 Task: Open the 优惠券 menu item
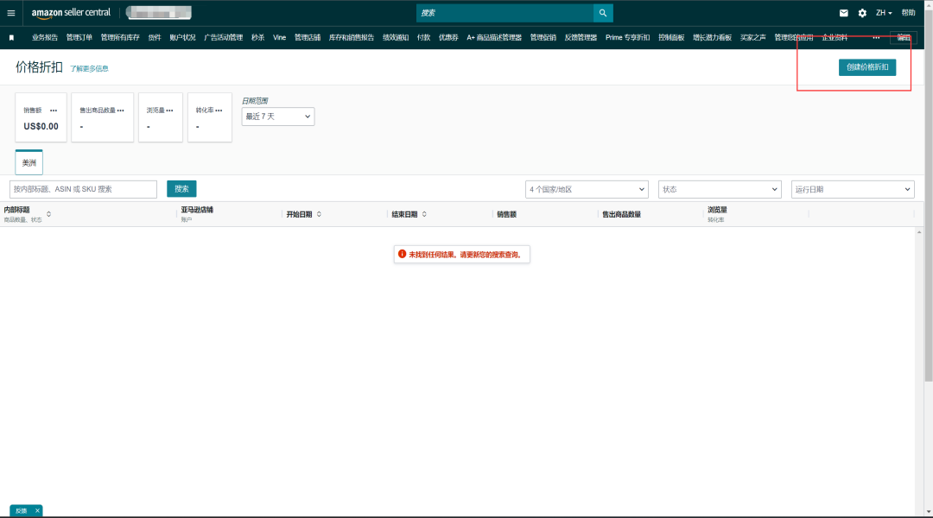click(x=448, y=37)
